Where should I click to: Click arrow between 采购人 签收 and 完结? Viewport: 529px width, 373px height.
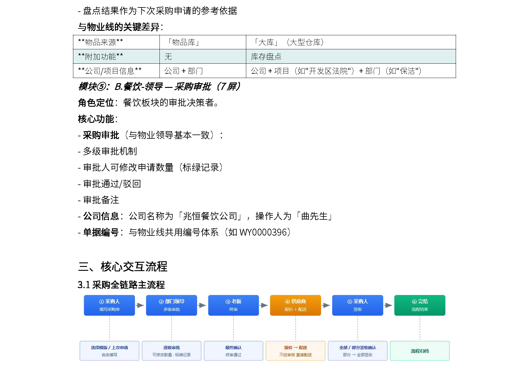click(389, 305)
